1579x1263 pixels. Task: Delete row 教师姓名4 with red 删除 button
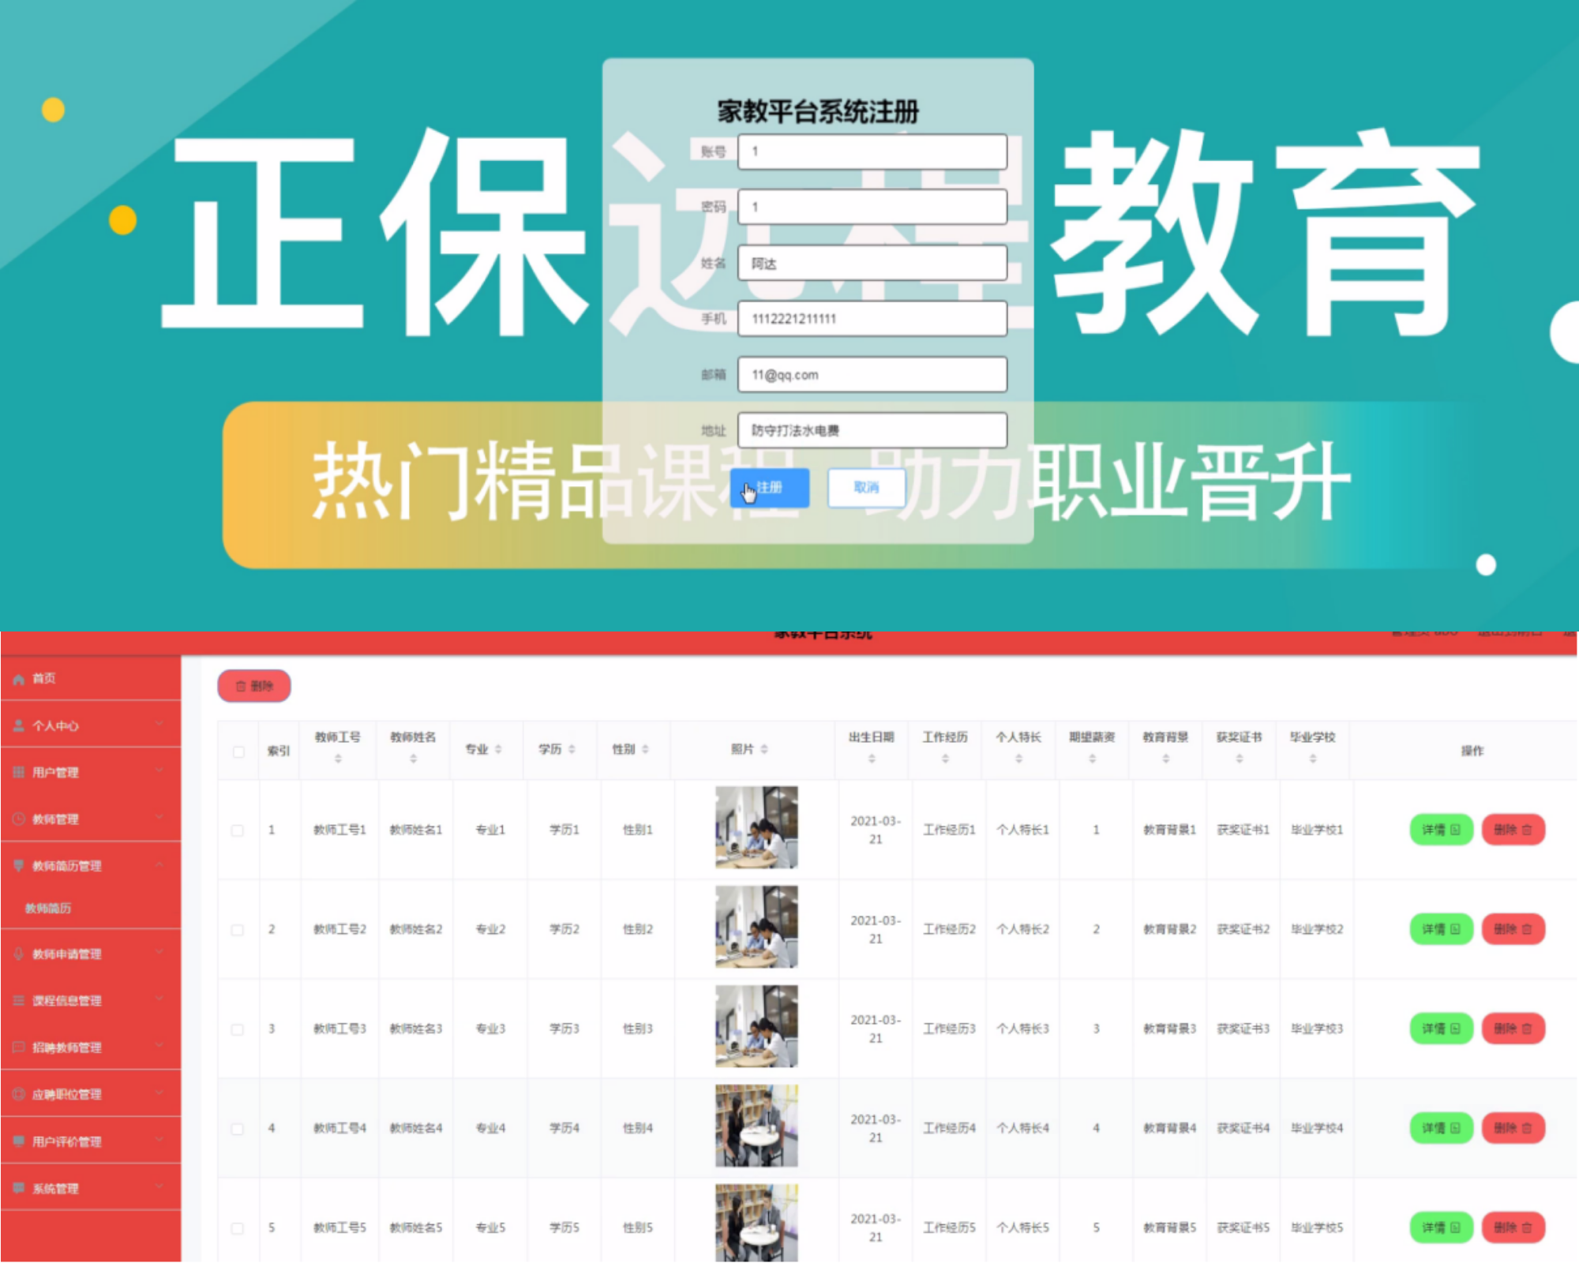(x=1513, y=1128)
